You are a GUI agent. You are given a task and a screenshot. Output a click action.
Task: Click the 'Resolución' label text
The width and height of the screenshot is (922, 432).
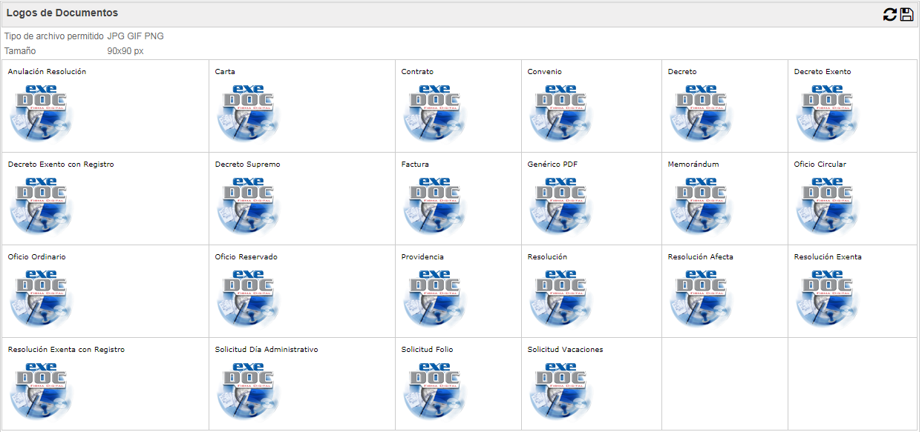(x=547, y=257)
